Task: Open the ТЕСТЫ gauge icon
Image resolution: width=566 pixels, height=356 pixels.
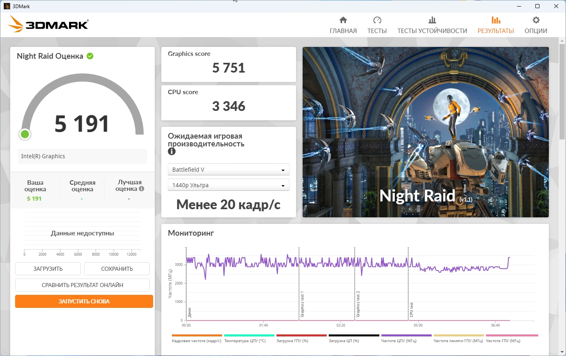Action: [377, 20]
